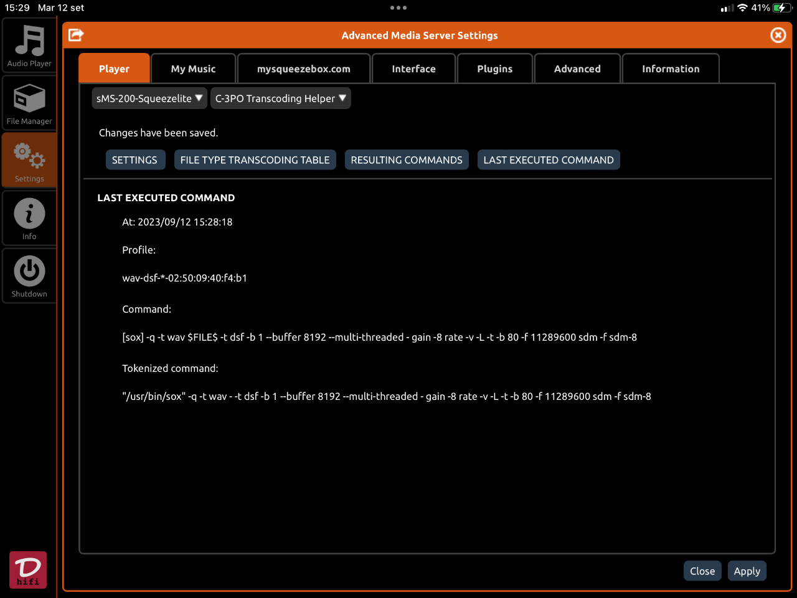Switch to the mysqueezebox.com tab
Screen dimensions: 797x598
(304, 69)
